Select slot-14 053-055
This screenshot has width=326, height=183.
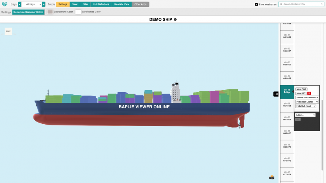[x=287, y=78]
